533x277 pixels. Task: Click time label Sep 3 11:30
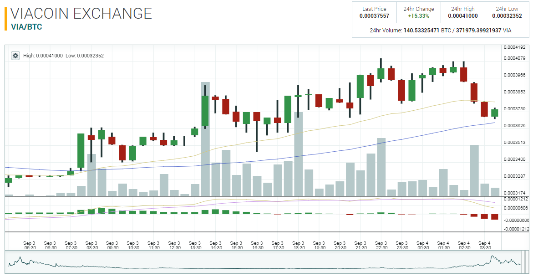click(154, 246)
